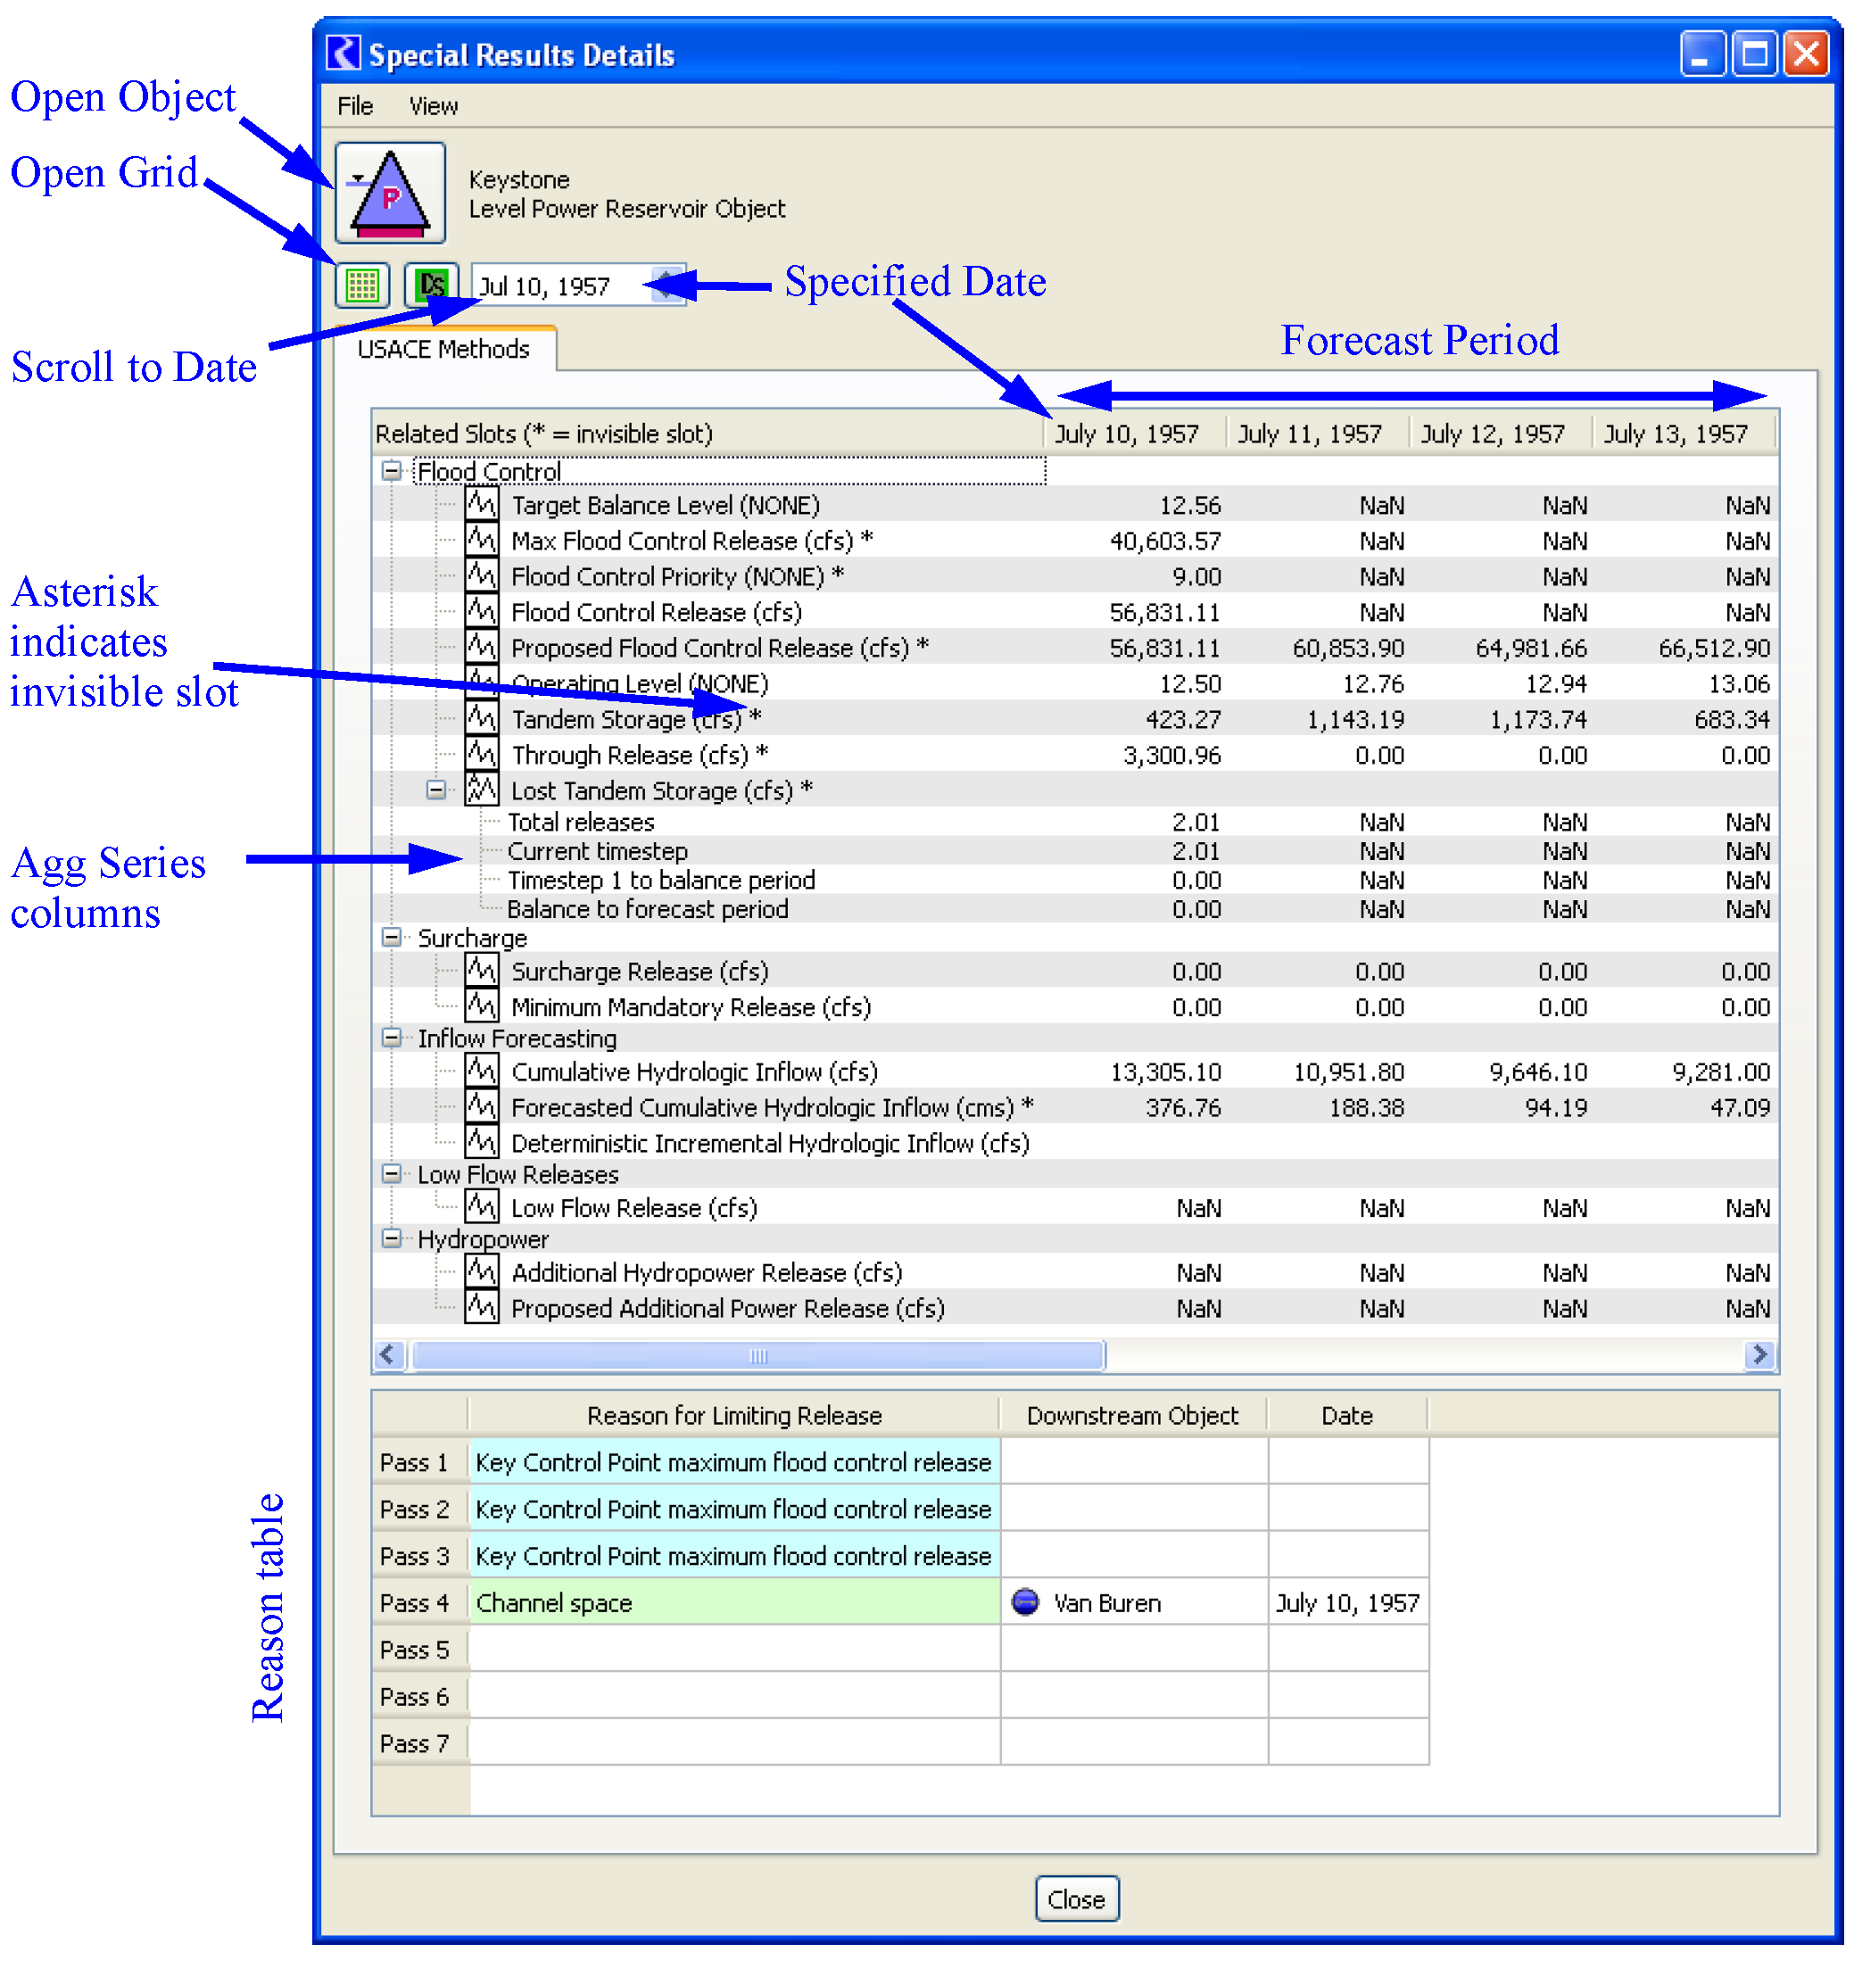Click the Keystone reservoir object icon
Screen dimensions: 1854x1969
pos(390,192)
